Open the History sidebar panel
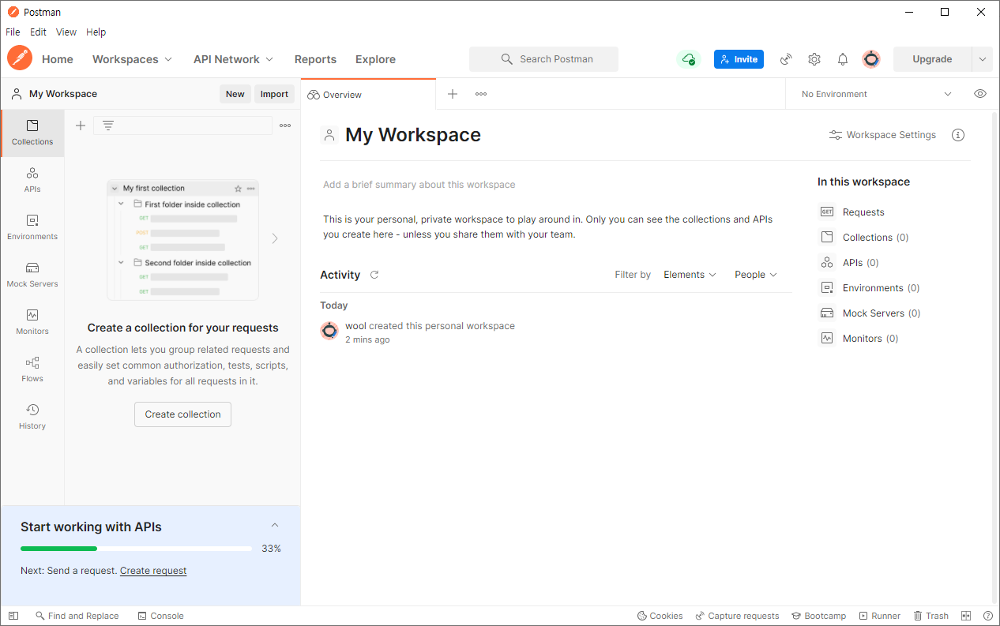Image resolution: width=1000 pixels, height=626 pixels. click(x=32, y=417)
